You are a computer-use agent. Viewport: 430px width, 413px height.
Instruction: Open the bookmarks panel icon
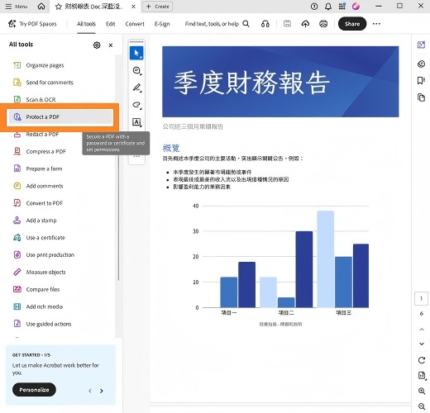pyautogui.click(x=421, y=81)
